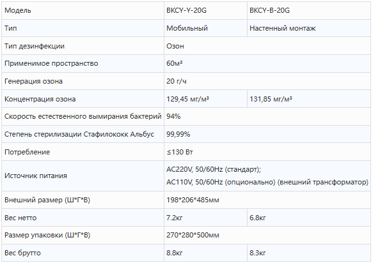This screenshot has width=373, height=263.
Task: Select the 94% bacteria rate value
Action: (x=173, y=117)
